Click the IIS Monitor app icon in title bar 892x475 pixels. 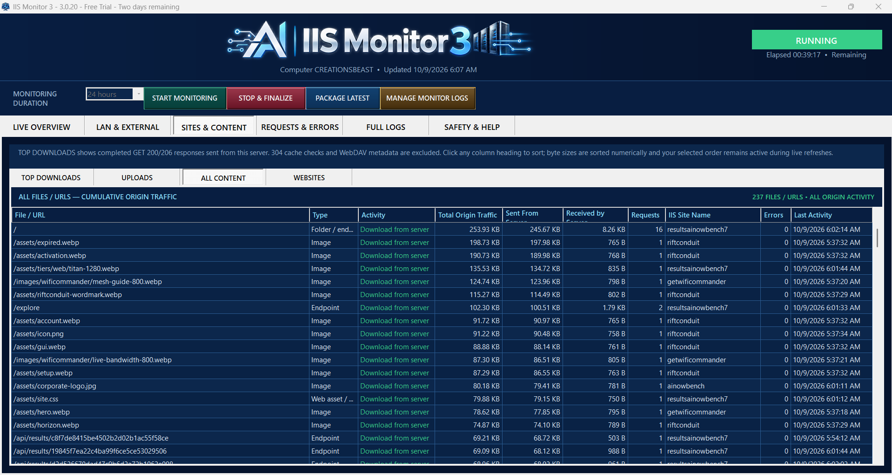point(6,7)
